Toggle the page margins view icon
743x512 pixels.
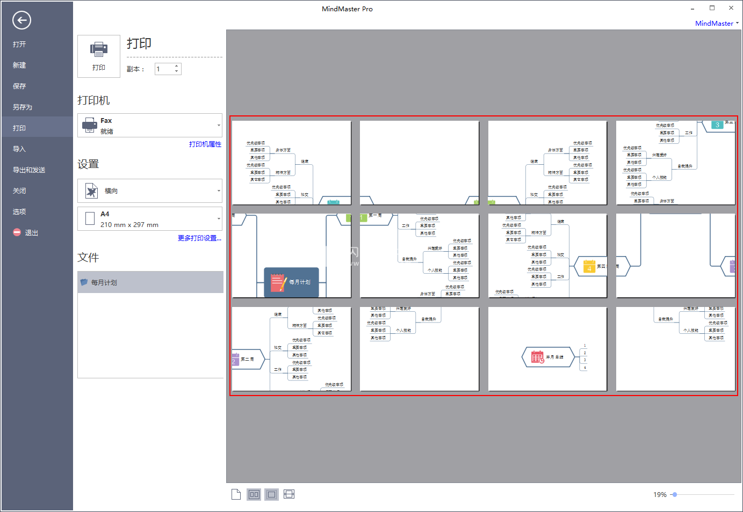272,494
